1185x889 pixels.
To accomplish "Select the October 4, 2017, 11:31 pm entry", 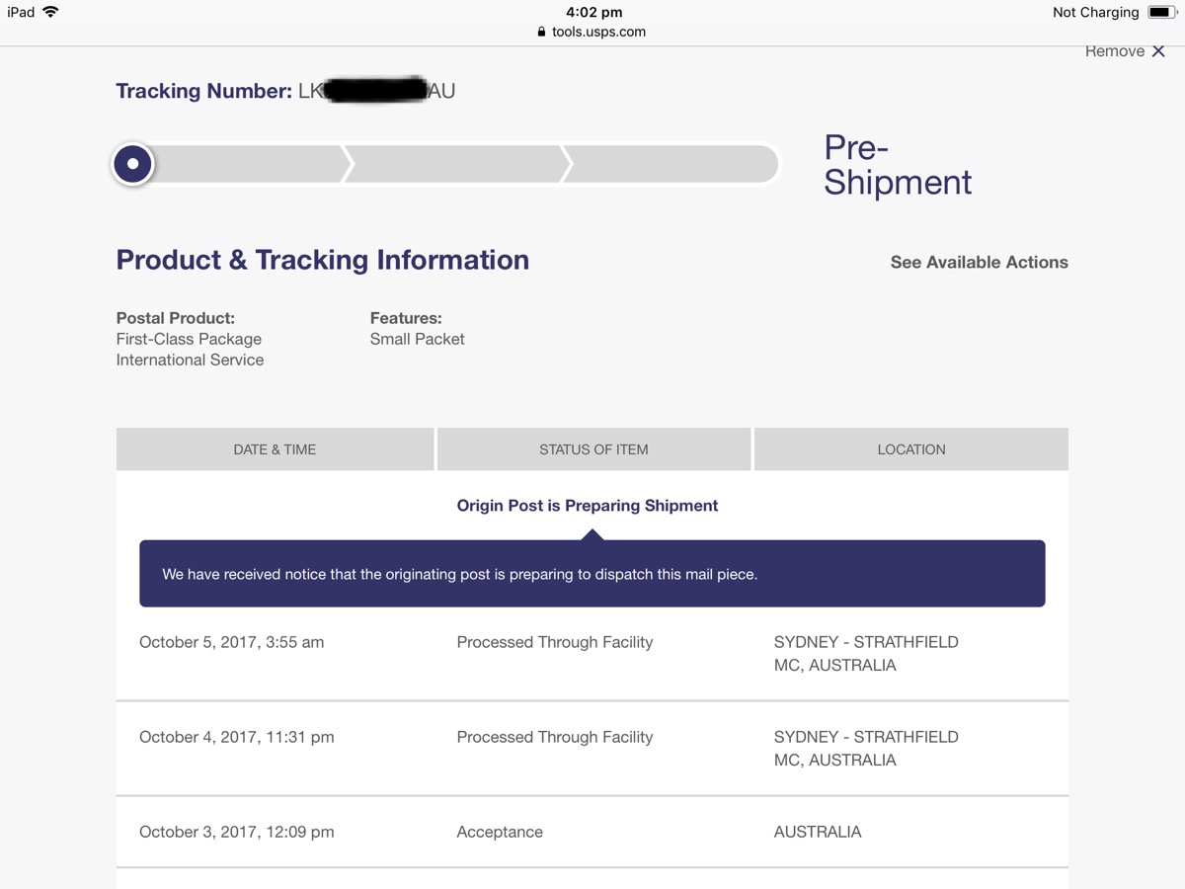I will (x=237, y=737).
